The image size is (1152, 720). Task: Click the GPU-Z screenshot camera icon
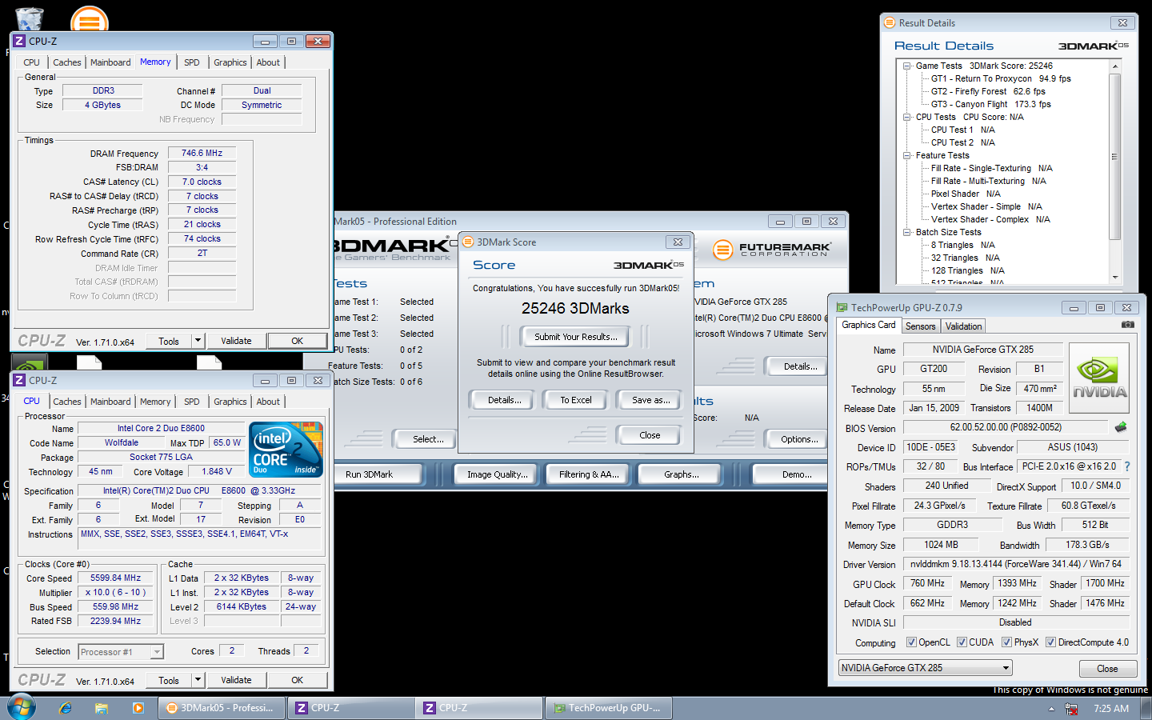(x=1127, y=325)
